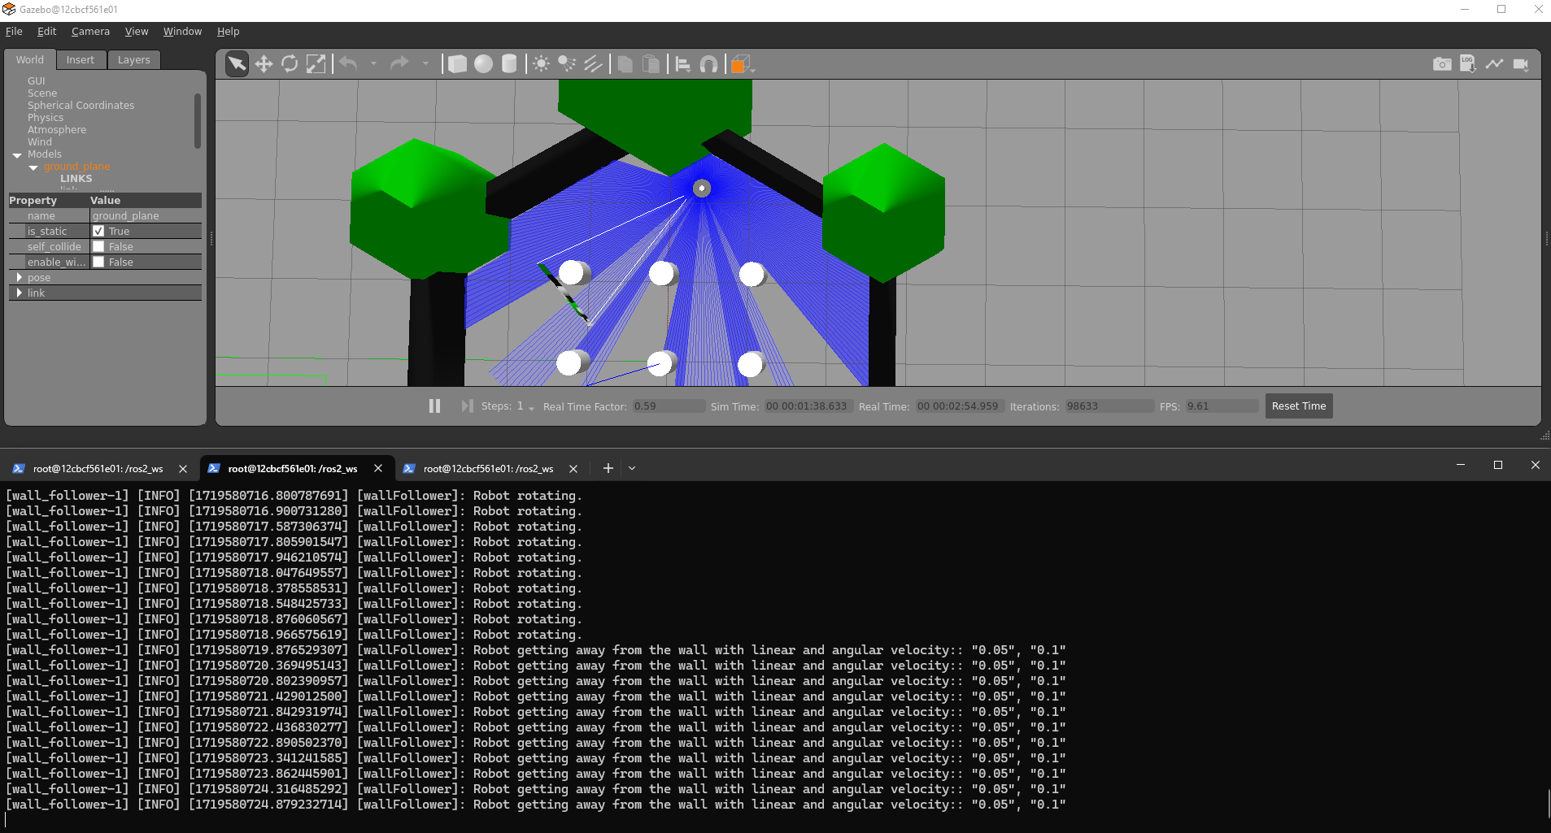The image size is (1551, 833).
Task: Expand the link property
Action: (20, 293)
